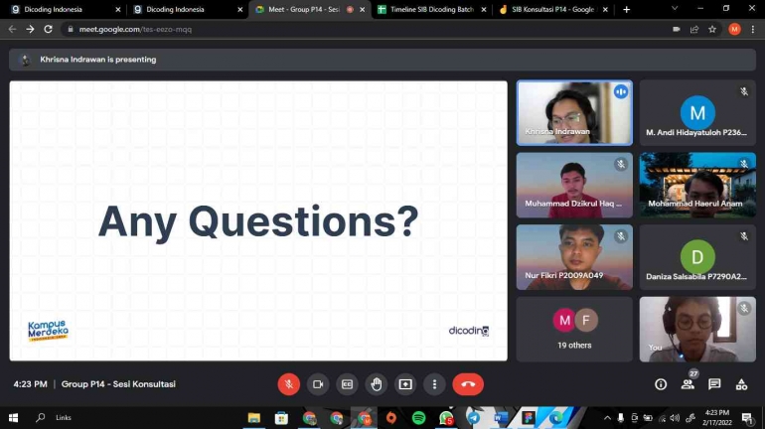This screenshot has height=429, width=765.
Task: Open the meeting details info icon
Action: pos(661,384)
